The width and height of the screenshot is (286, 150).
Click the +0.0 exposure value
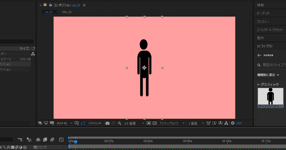click(x=238, y=123)
